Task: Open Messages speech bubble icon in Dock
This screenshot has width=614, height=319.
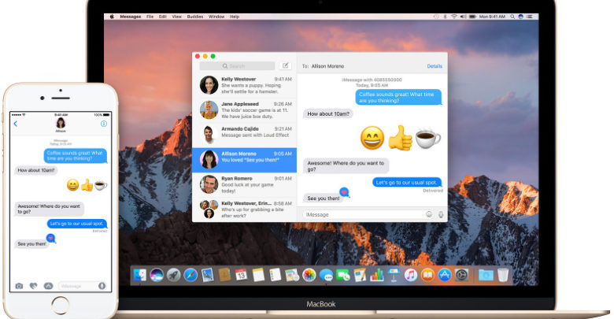Action: pos(326,275)
